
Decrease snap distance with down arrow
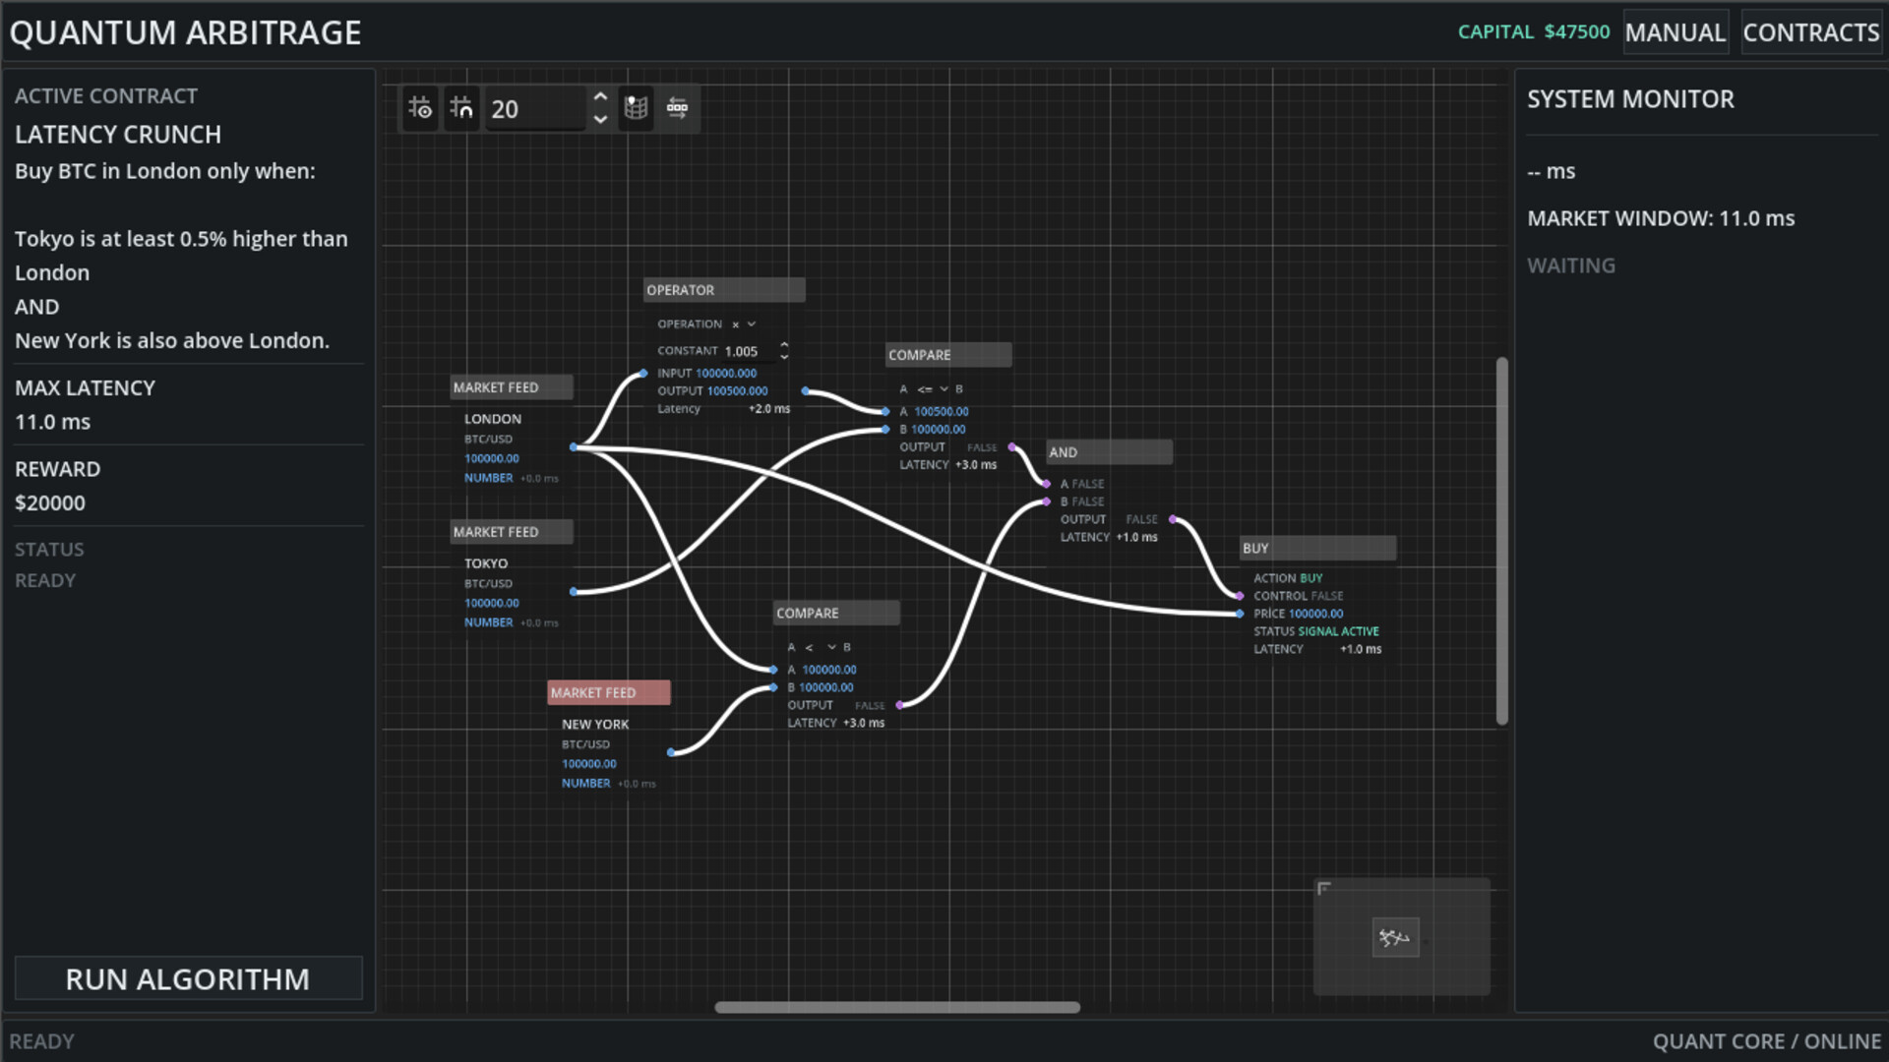click(x=600, y=119)
